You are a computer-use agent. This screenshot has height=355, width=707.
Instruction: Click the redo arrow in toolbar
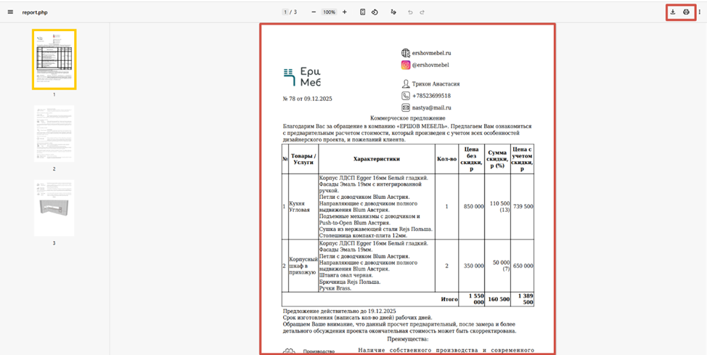coord(422,12)
